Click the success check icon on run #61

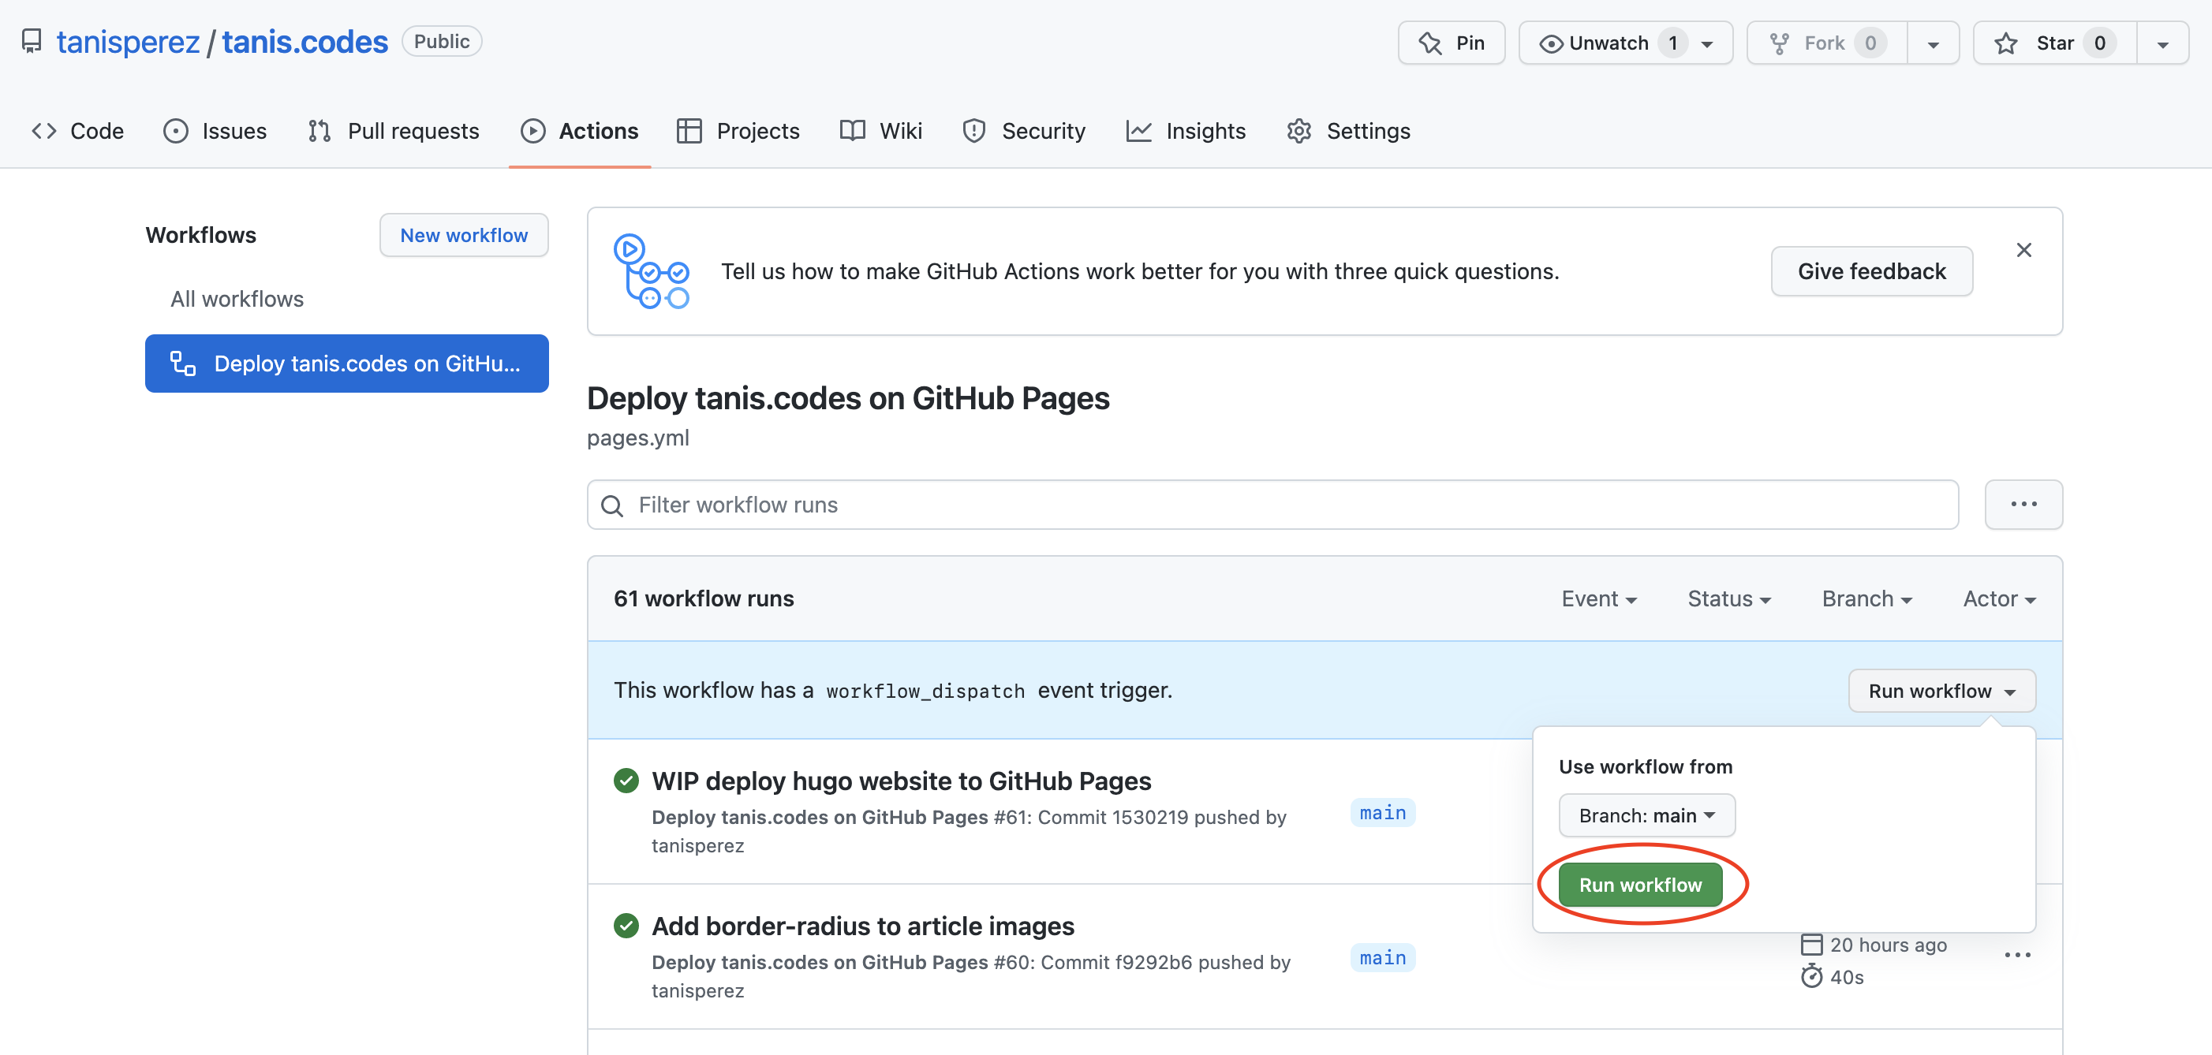(x=626, y=781)
